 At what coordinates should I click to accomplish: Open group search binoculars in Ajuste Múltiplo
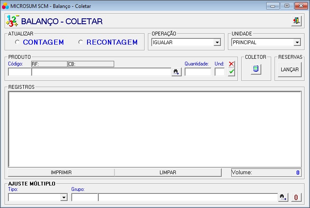[283, 197]
